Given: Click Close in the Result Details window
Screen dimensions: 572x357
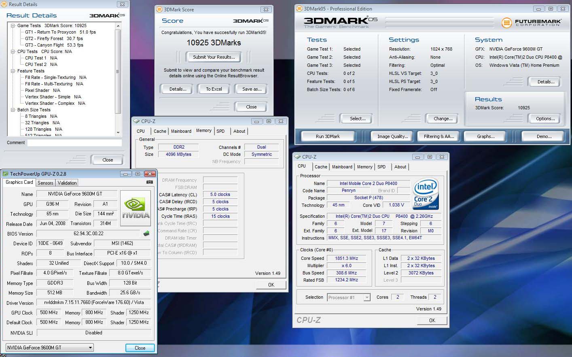Looking at the screenshot, I should click(x=108, y=160).
